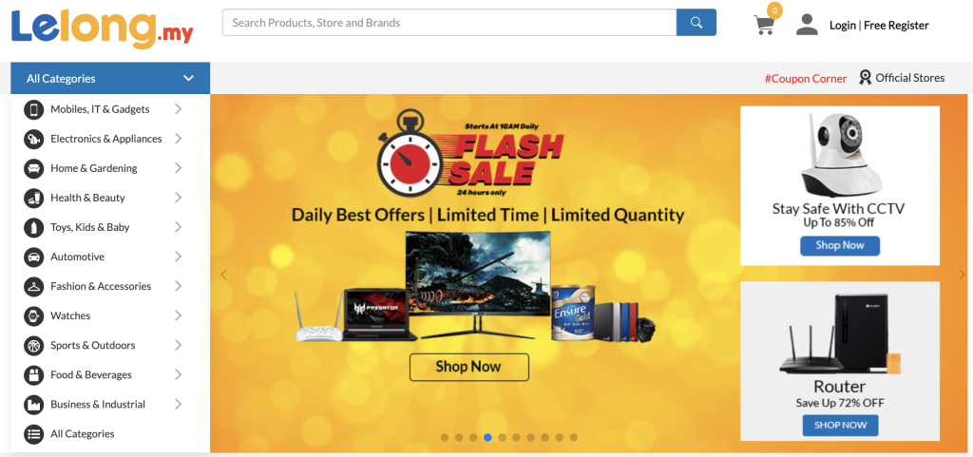
Task: Click the Sports & Outdoors basketball icon
Action: (33, 346)
